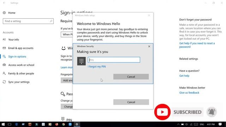Screen dimensions: 226x127
Task: Click the Don't forget your password heading
Action: [x=195, y=20]
